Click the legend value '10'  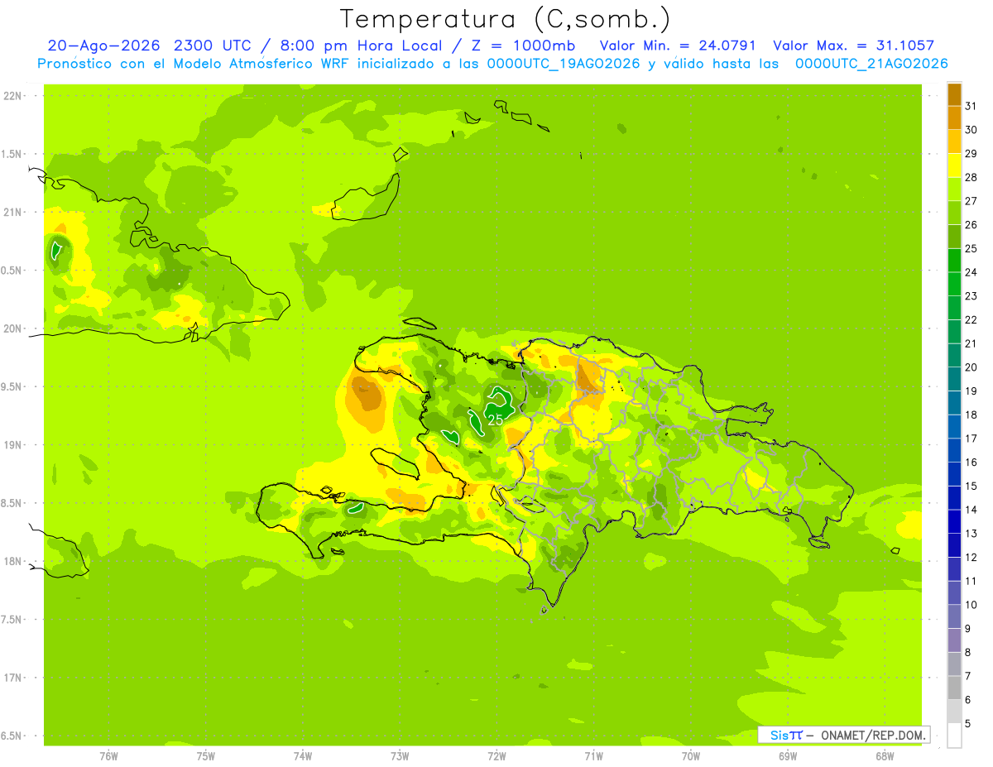[x=971, y=605]
